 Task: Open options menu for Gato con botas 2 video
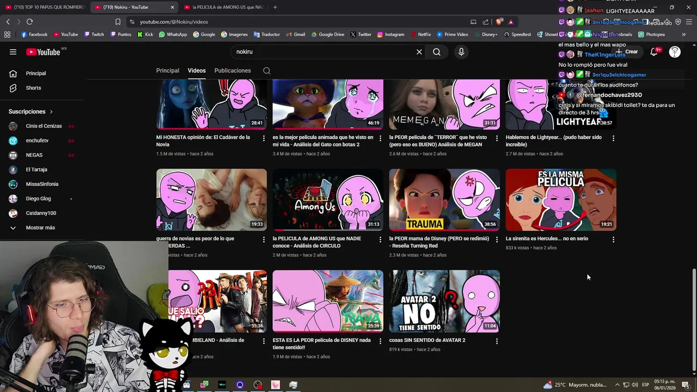pos(381,138)
